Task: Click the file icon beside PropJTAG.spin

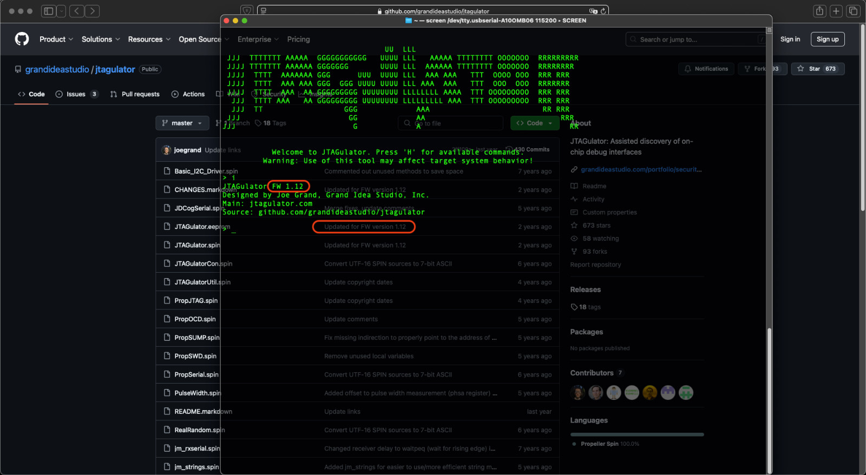Action: point(167,300)
